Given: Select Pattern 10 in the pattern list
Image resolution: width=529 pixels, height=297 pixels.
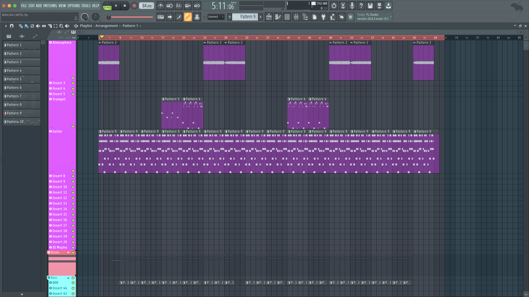Looking at the screenshot, I should tap(21, 122).
